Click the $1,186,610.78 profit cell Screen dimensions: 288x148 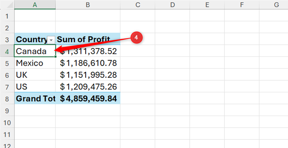[88, 63]
